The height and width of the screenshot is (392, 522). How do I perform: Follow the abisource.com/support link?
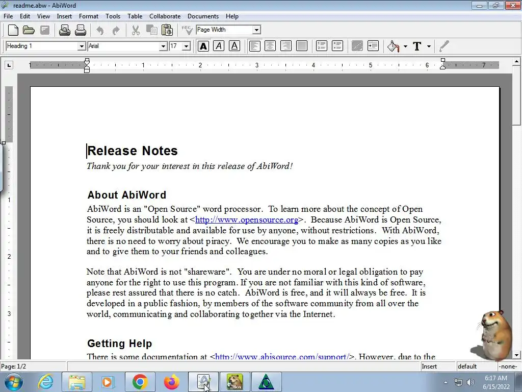281,356
